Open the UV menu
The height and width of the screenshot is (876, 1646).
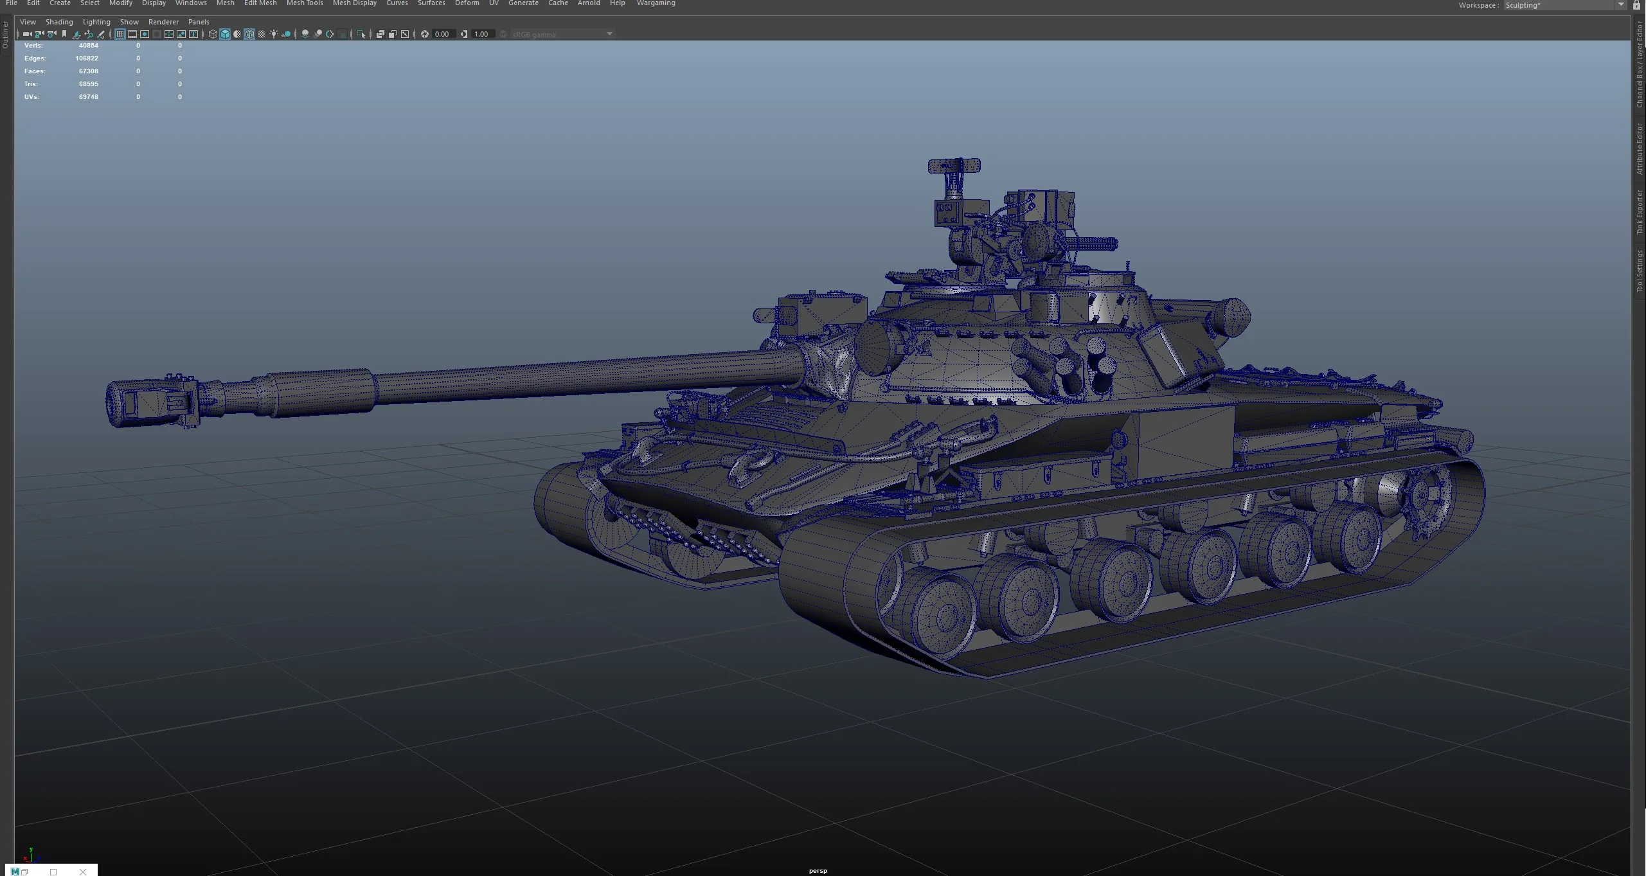(494, 3)
